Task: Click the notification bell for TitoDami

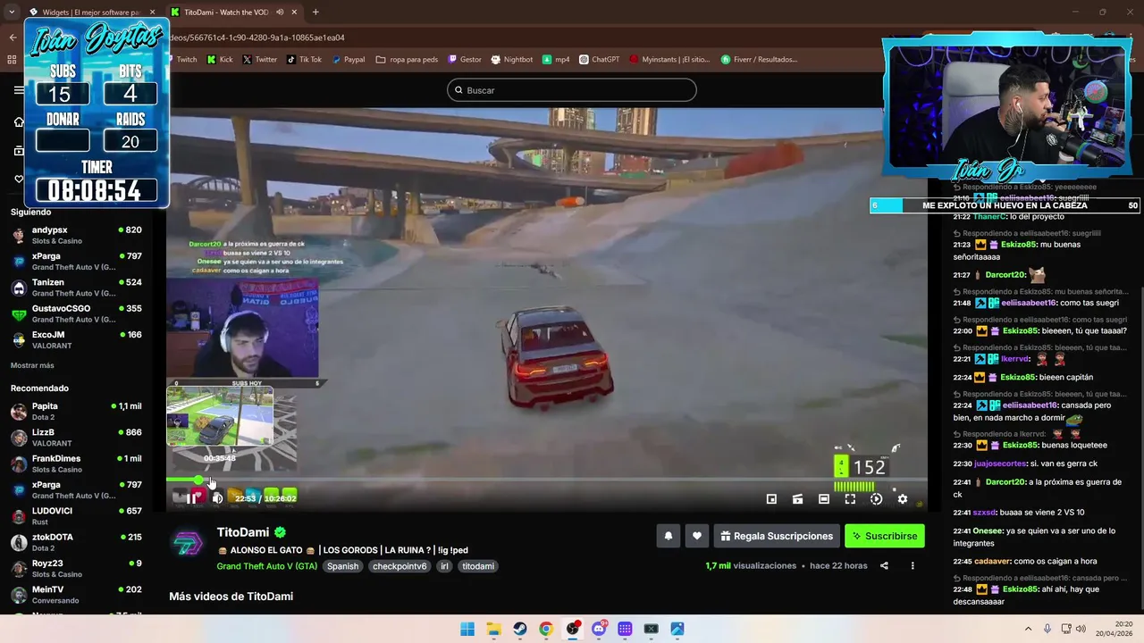Action: [x=668, y=536]
